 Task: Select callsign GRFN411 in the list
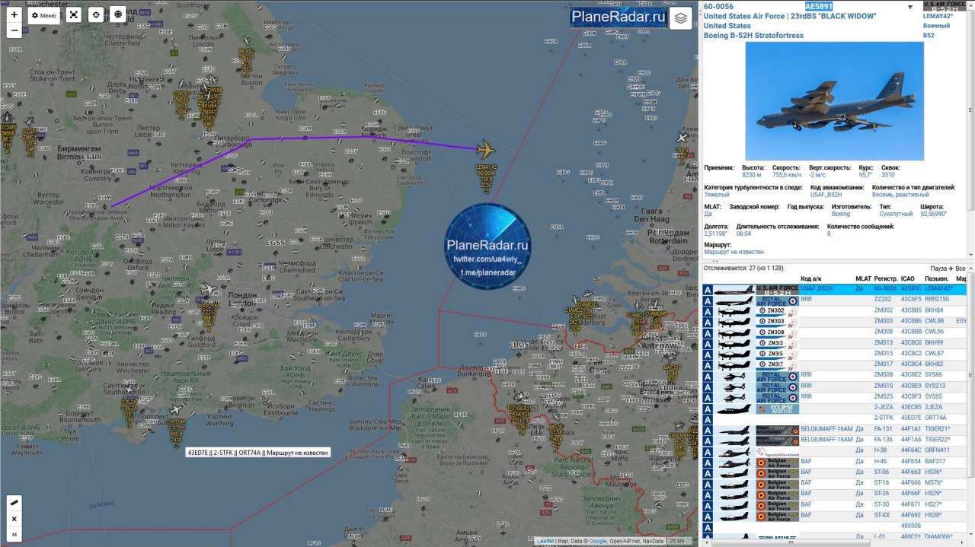tap(937, 450)
